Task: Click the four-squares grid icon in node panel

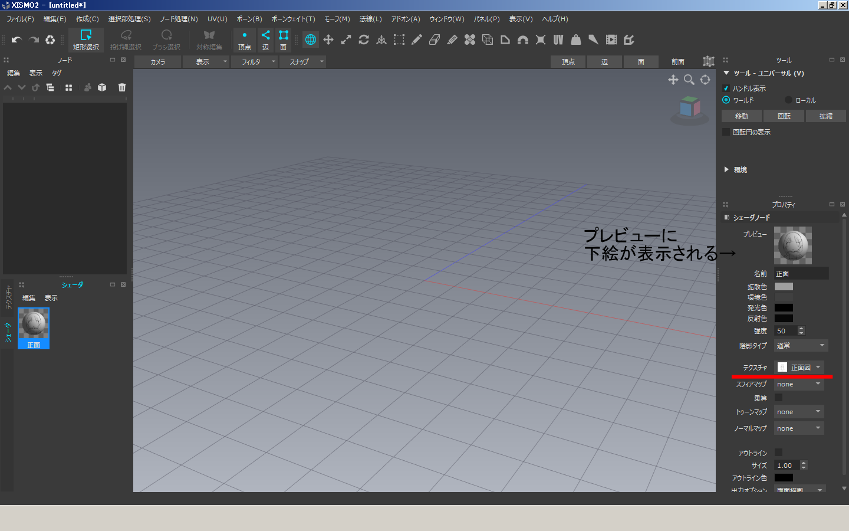Action: pyautogui.click(x=68, y=87)
